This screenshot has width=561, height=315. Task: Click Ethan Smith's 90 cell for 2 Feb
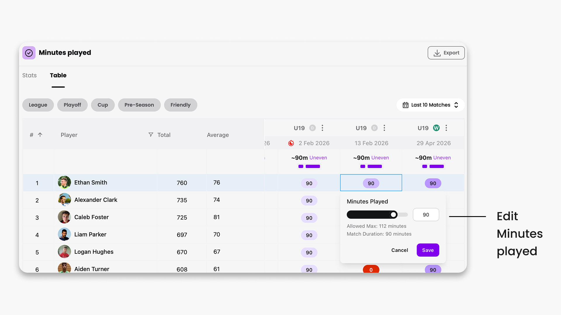pyautogui.click(x=309, y=183)
